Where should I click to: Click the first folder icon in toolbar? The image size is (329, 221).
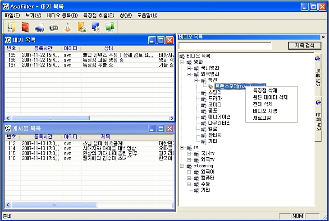pyautogui.click(x=11, y=27)
